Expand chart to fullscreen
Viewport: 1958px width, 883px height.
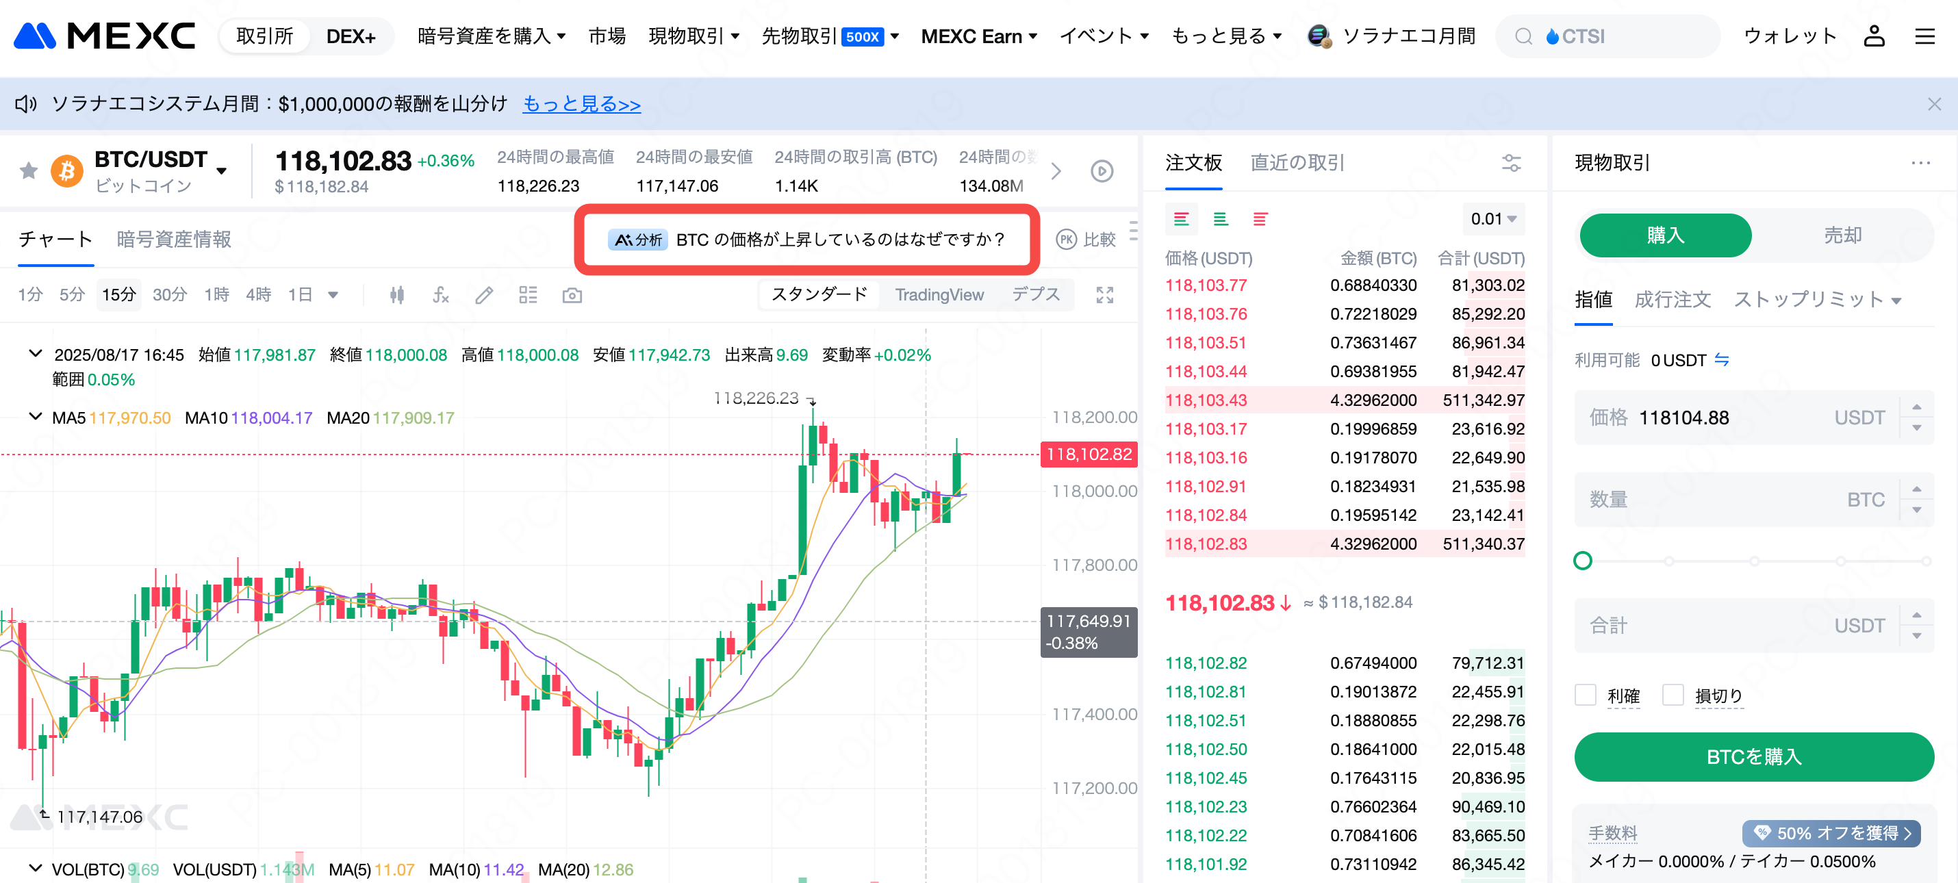(x=1104, y=295)
